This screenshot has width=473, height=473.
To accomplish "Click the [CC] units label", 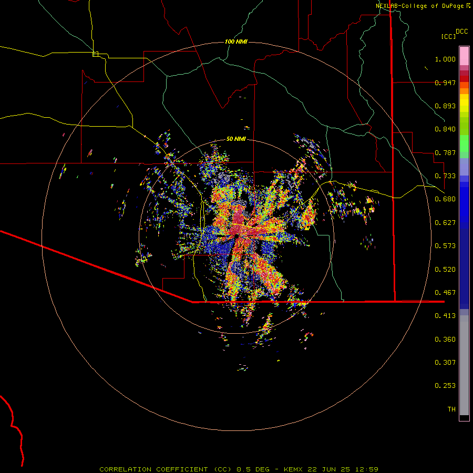I will click(448, 36).
